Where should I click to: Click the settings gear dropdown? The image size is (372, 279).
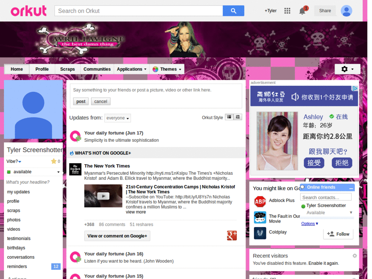tap(347, 69)
